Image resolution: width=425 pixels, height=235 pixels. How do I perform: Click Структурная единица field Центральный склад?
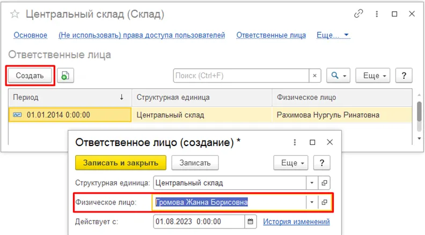230,182
